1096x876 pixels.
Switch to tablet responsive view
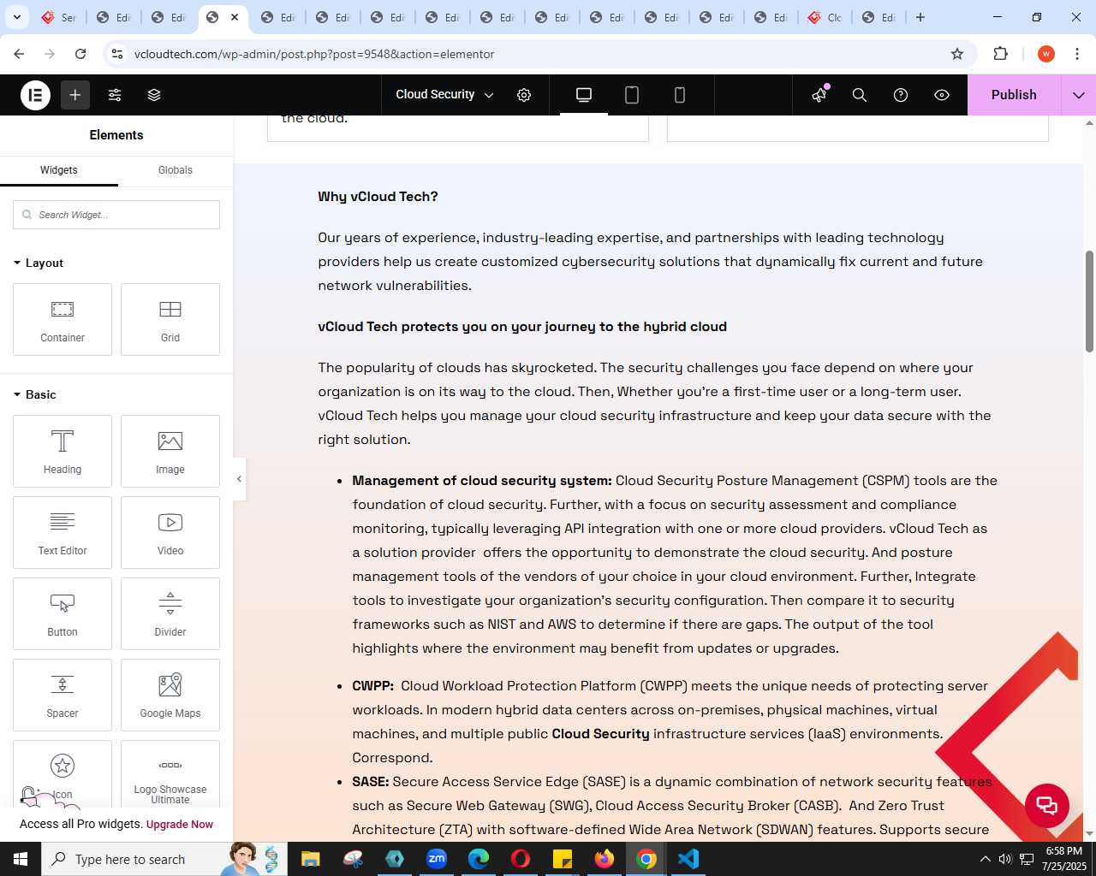(632, 95)
